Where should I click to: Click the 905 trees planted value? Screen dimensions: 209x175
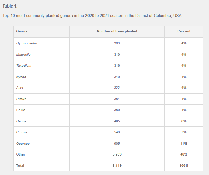(x=117, y=144)
